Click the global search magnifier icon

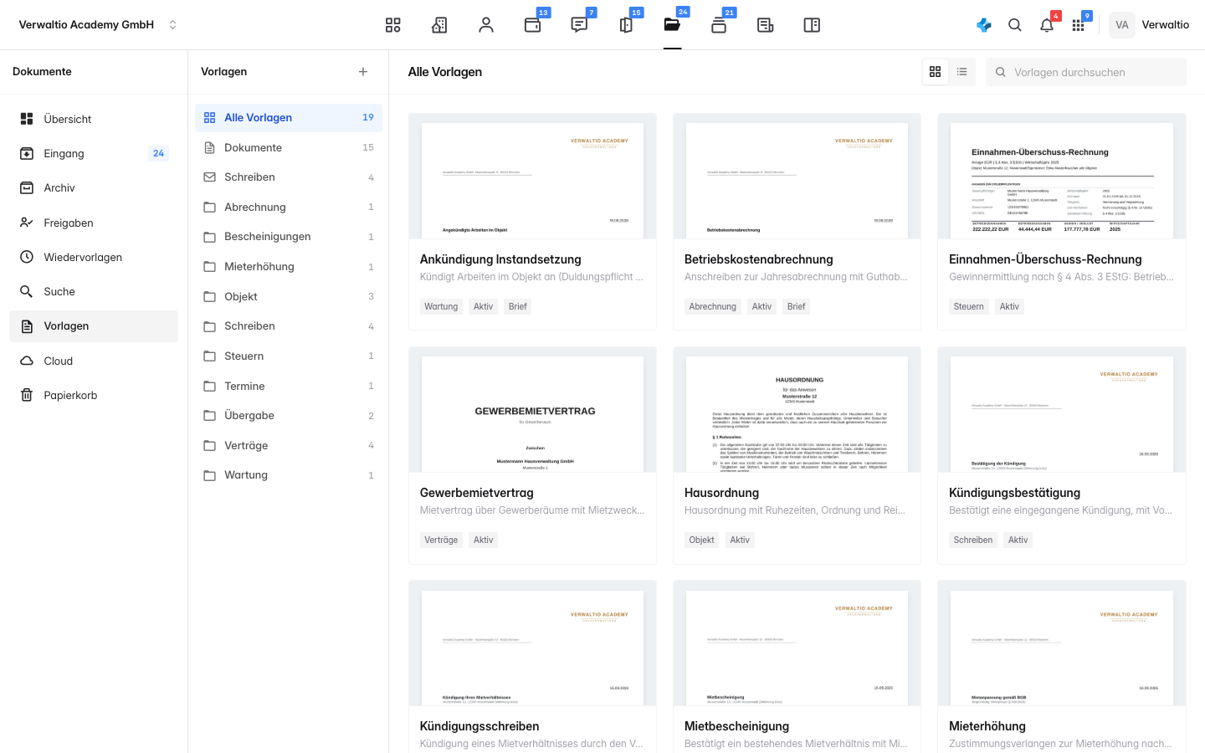tap(1015, 25)
